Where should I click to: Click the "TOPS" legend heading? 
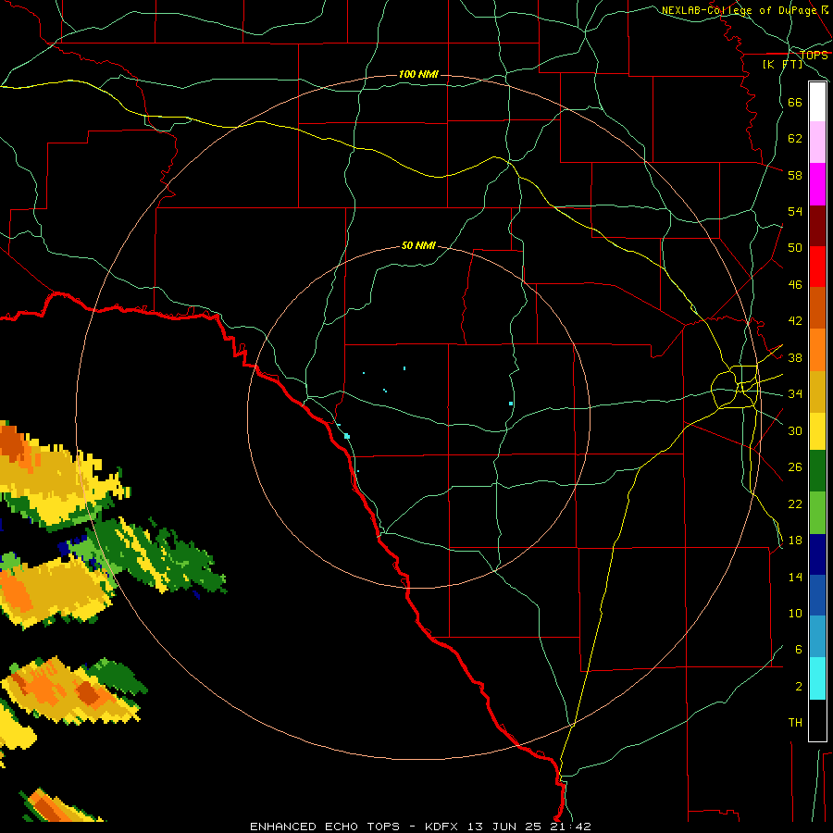click(814, 55)
